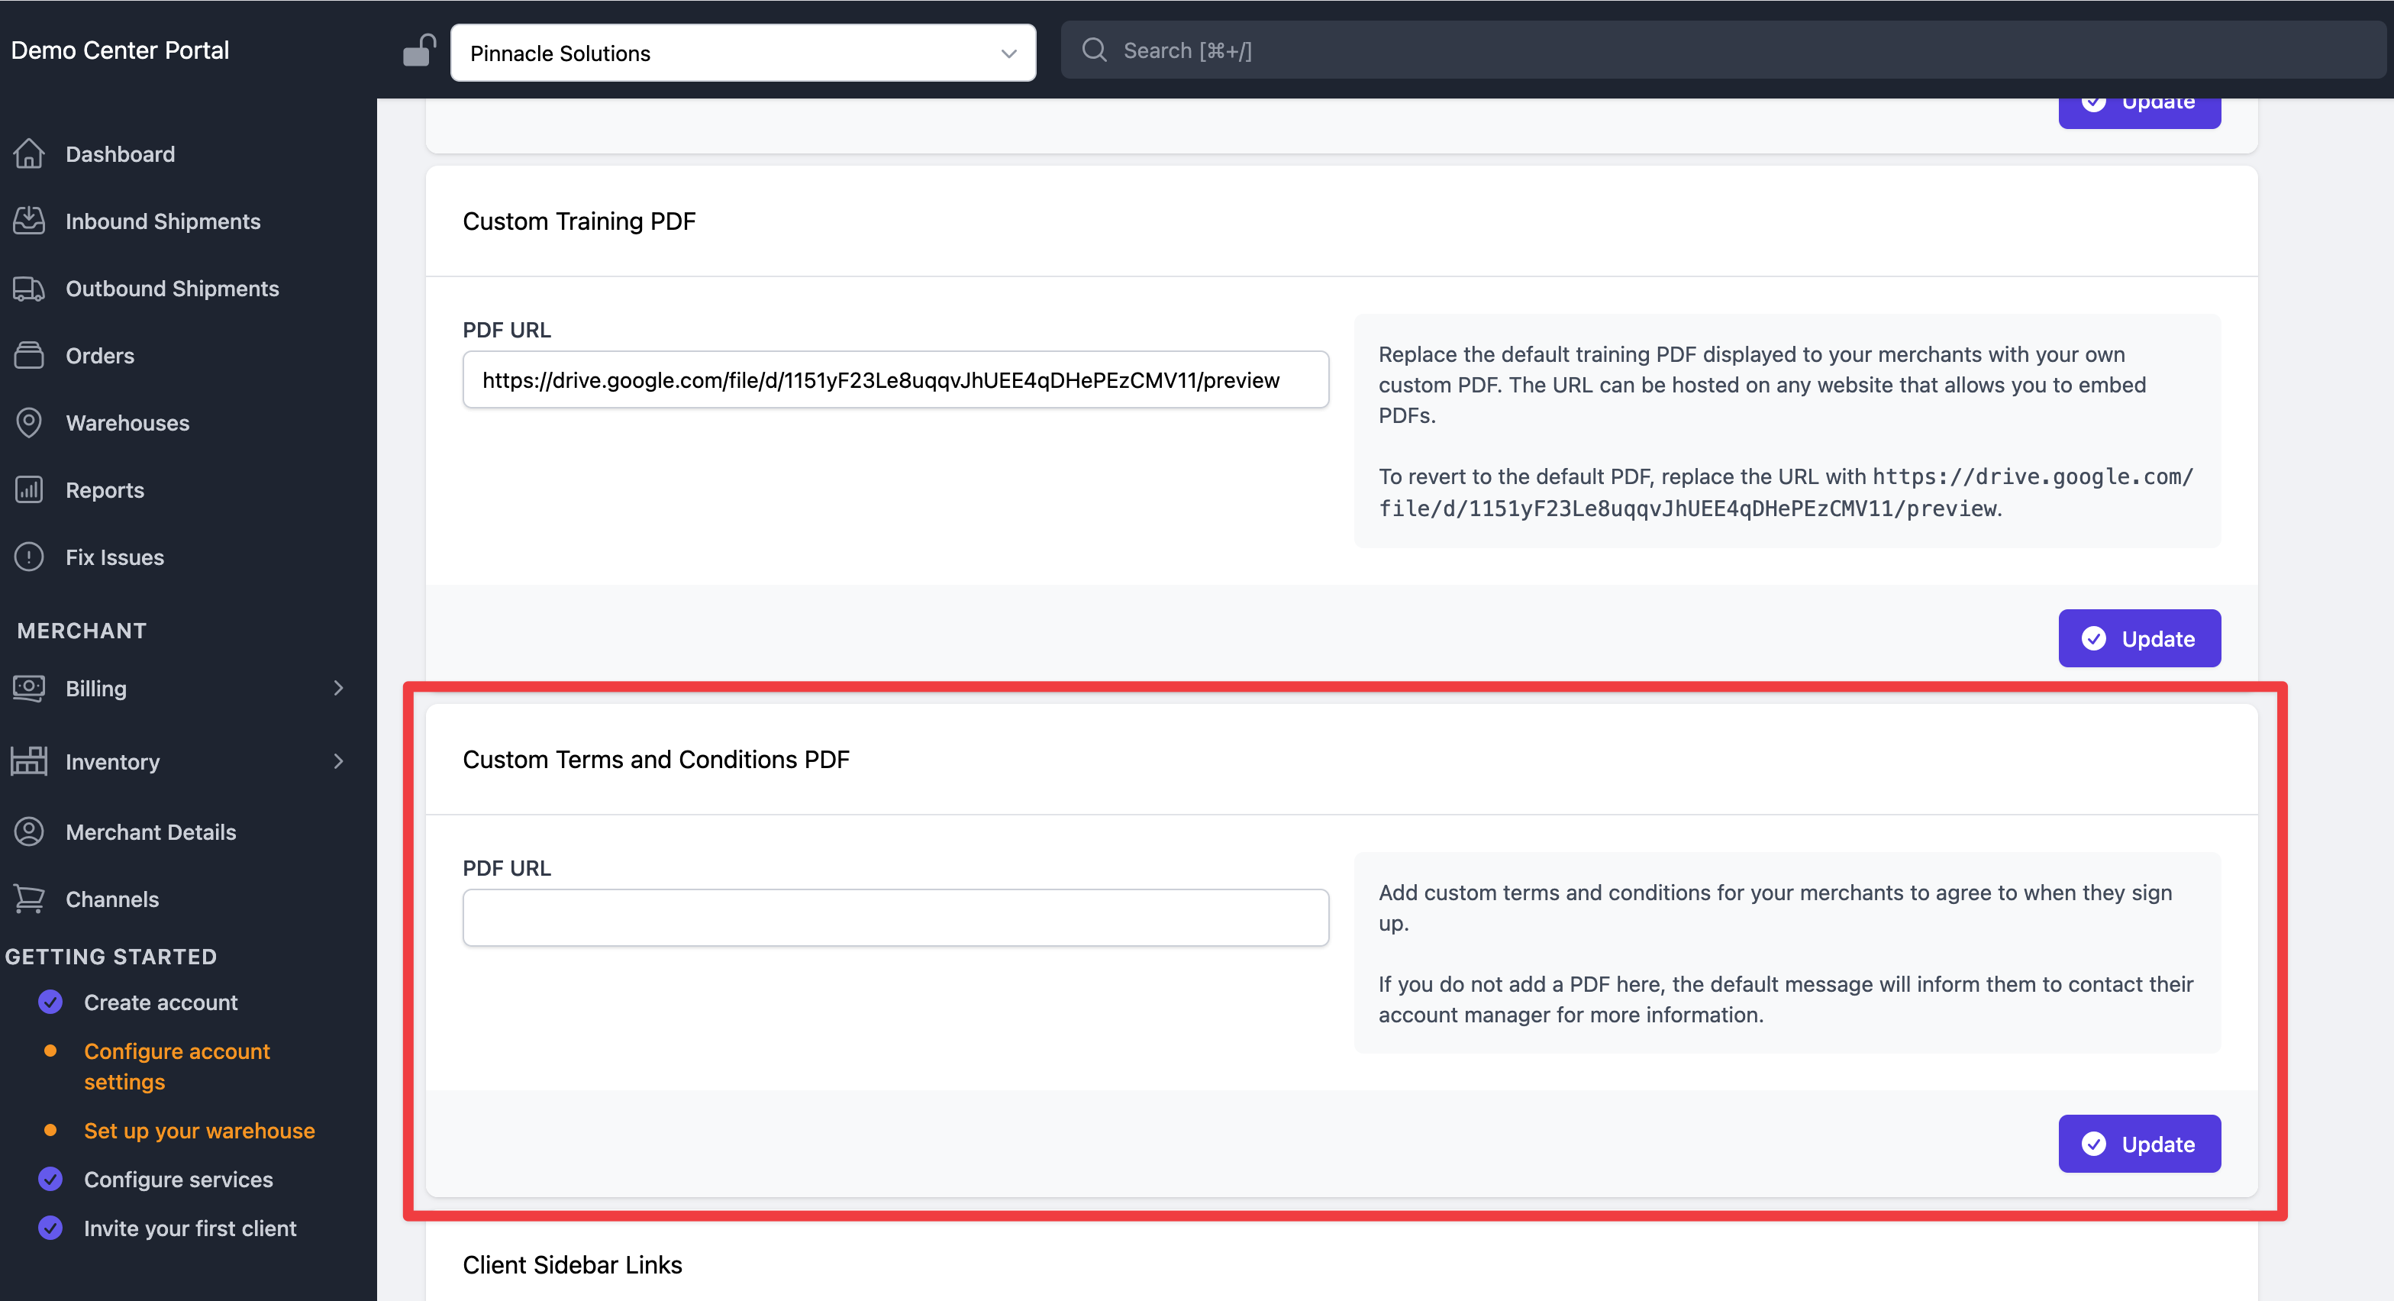
Task: Click the empty Terms and Conditions PDF URL field
Action: click(x=895, y=917)
